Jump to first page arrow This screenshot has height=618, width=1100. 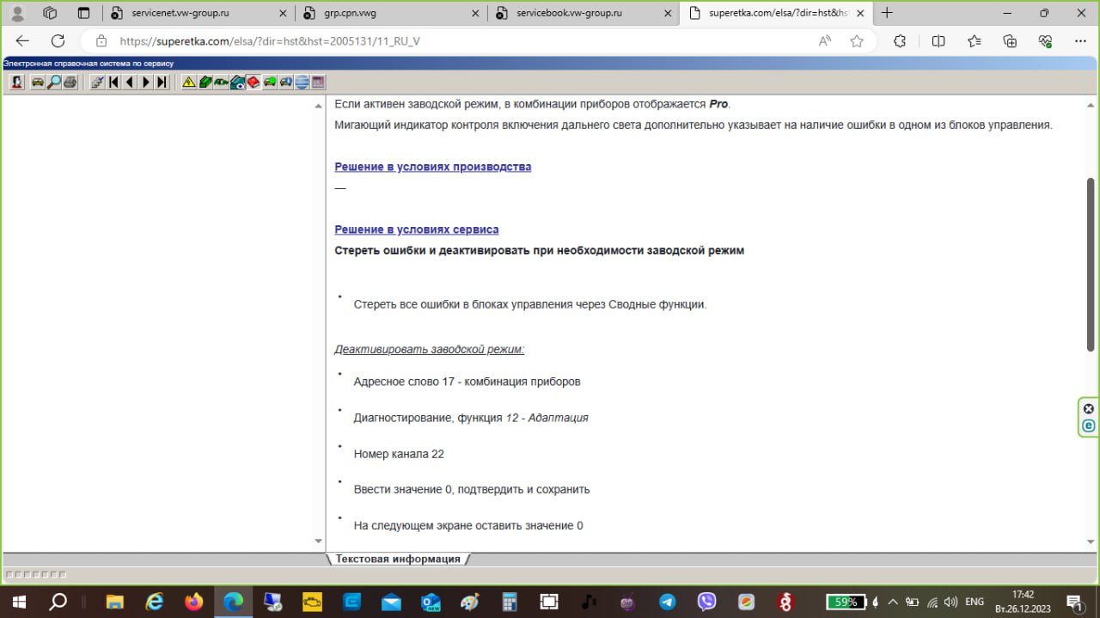point(113,82)
